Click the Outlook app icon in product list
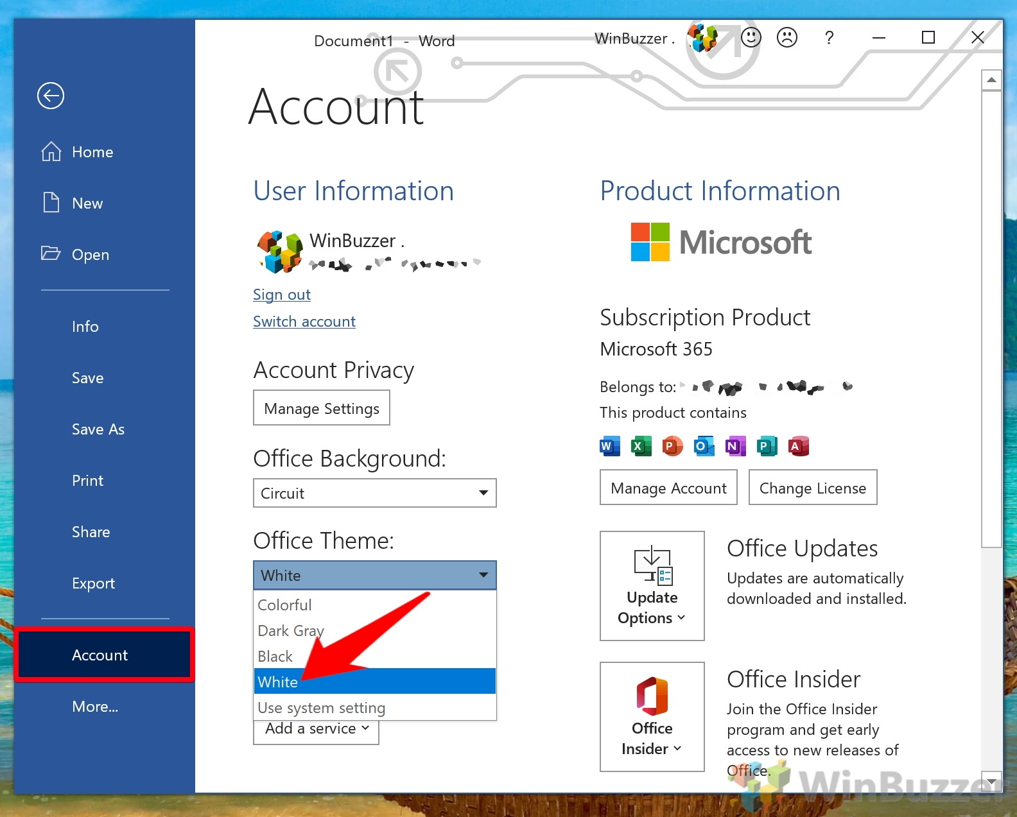 [704, 446]
